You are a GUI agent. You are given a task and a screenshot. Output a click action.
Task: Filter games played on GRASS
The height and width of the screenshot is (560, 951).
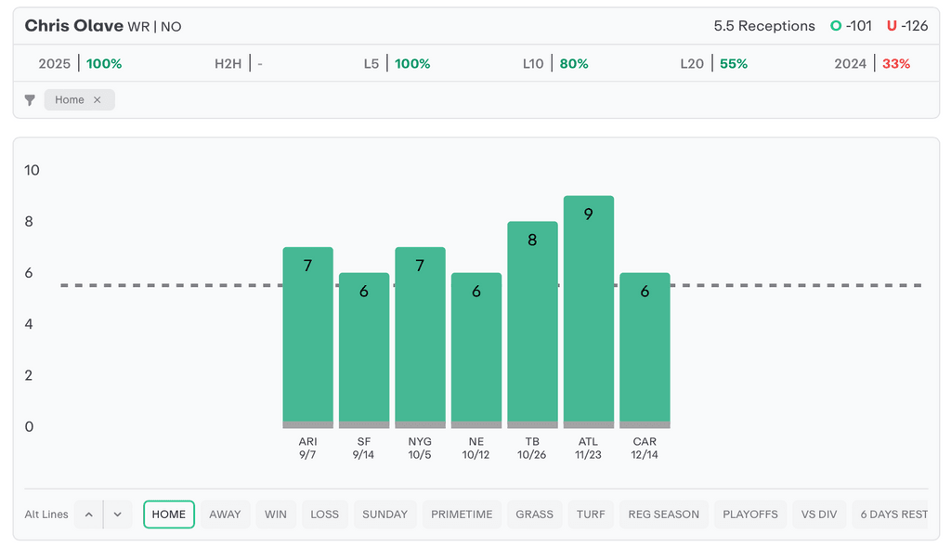[534, 514]
